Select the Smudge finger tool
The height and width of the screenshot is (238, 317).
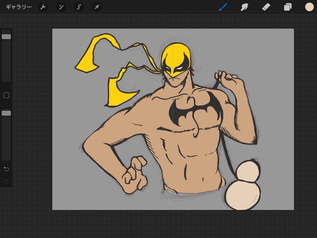pyautogui.click(x=244, y=7)
